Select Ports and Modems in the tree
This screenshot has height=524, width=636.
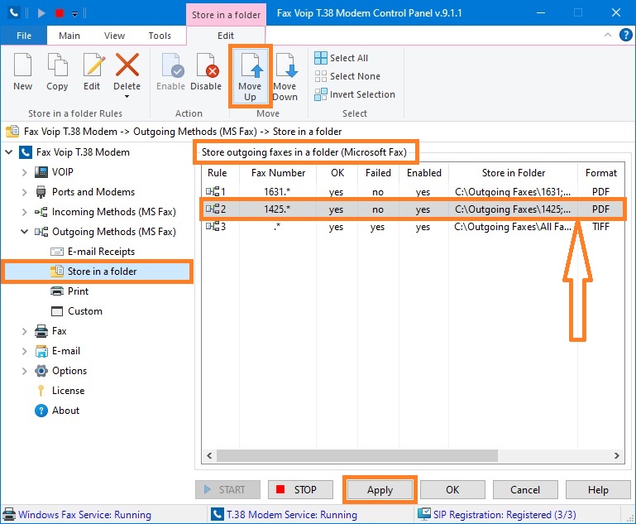pos(93,192)
